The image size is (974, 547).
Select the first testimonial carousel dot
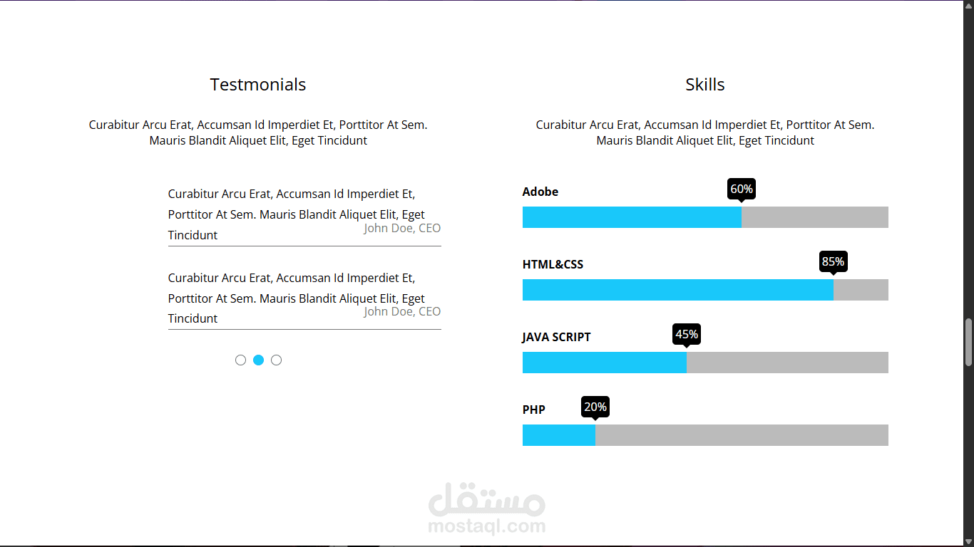240,360
